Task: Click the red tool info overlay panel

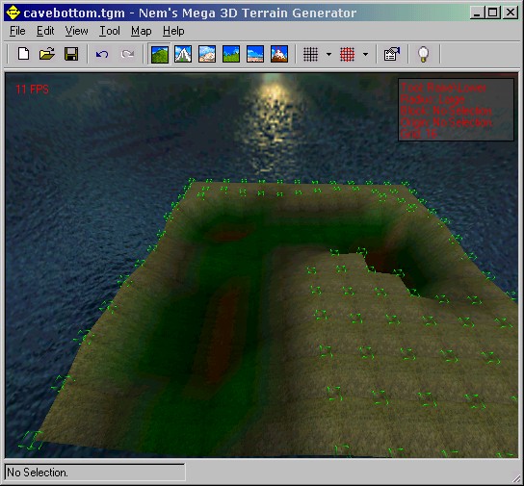Action: tap(456, 110)
